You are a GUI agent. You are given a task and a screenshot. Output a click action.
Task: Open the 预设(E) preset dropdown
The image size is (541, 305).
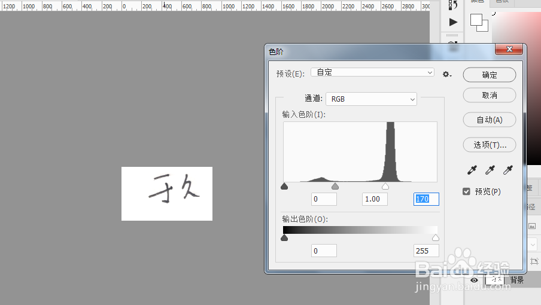pos(372,72)
